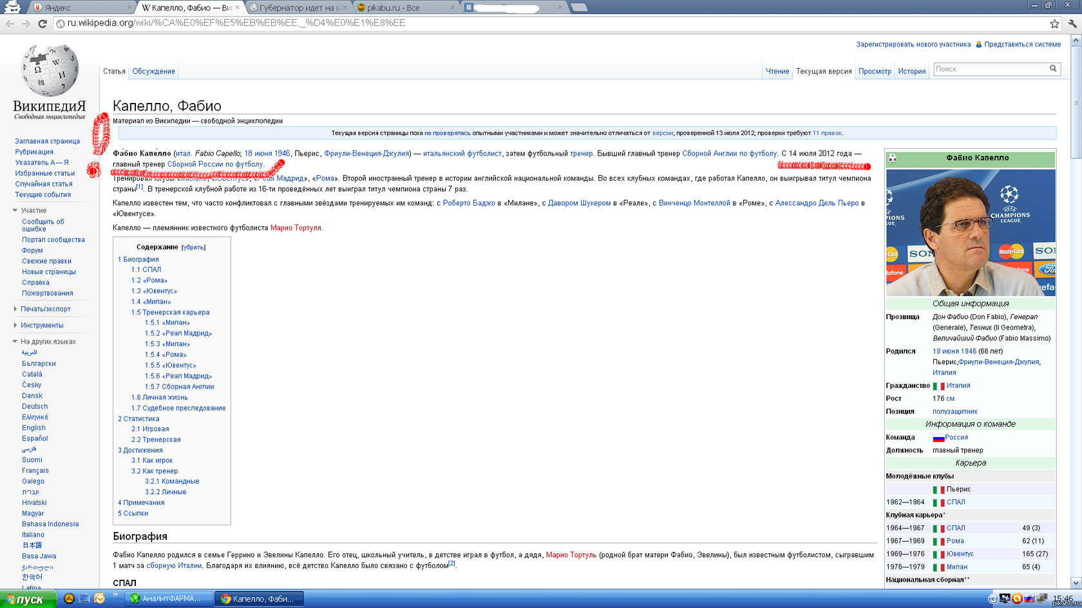Click the browser back arrow
Viewport: 1082px width, 608px height.
click(x=10, y=24)
